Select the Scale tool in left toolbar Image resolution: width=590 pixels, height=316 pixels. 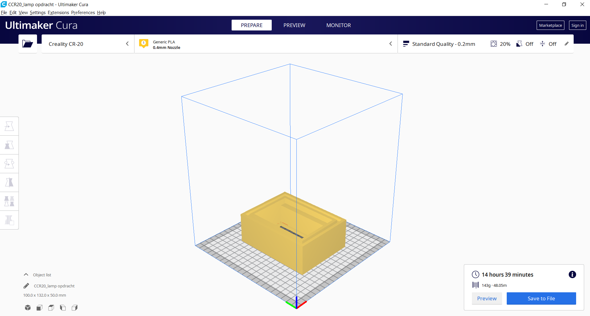[x=9, y=145]
